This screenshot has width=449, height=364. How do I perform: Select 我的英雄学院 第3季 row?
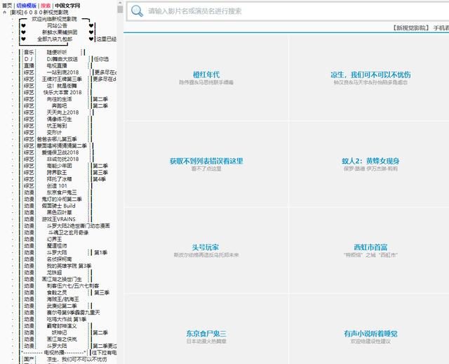[69, 266]
